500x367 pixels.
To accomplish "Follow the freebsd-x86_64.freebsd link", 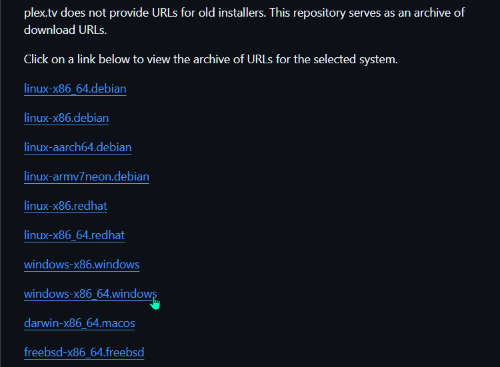I will (x=84, y=352).
